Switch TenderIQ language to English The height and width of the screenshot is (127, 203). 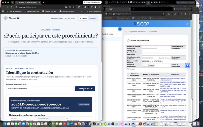pyautogui.click(x=93, y=18)
